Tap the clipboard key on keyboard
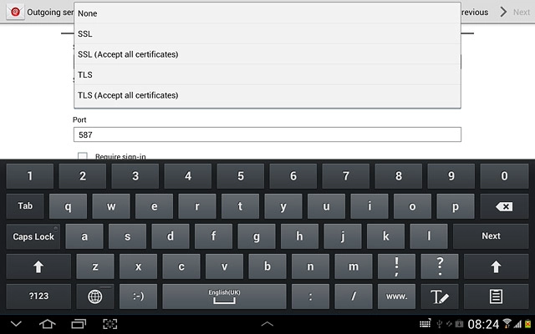This screenshot has height=334, width=535. tap(496, 296)
